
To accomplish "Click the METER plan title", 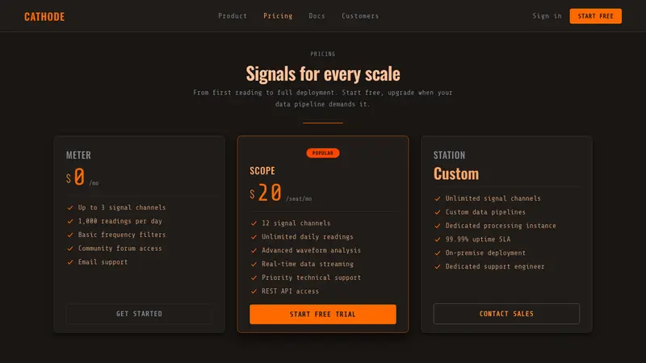I will point(78,155).
